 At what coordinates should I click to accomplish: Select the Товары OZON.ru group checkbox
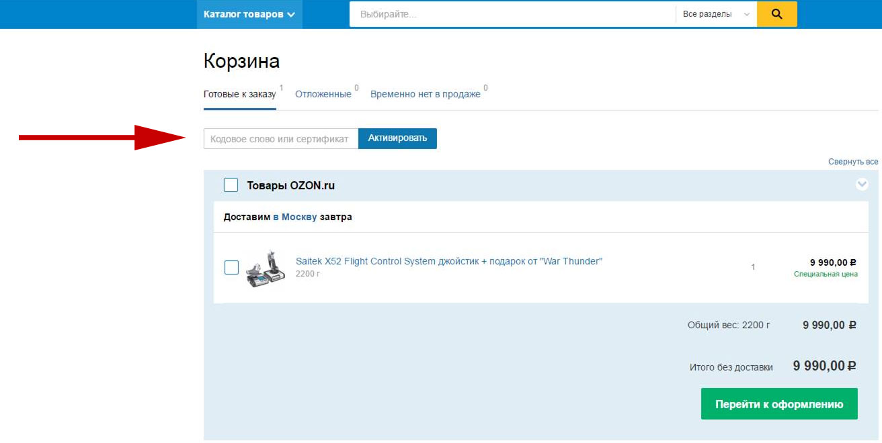point(231,185)
